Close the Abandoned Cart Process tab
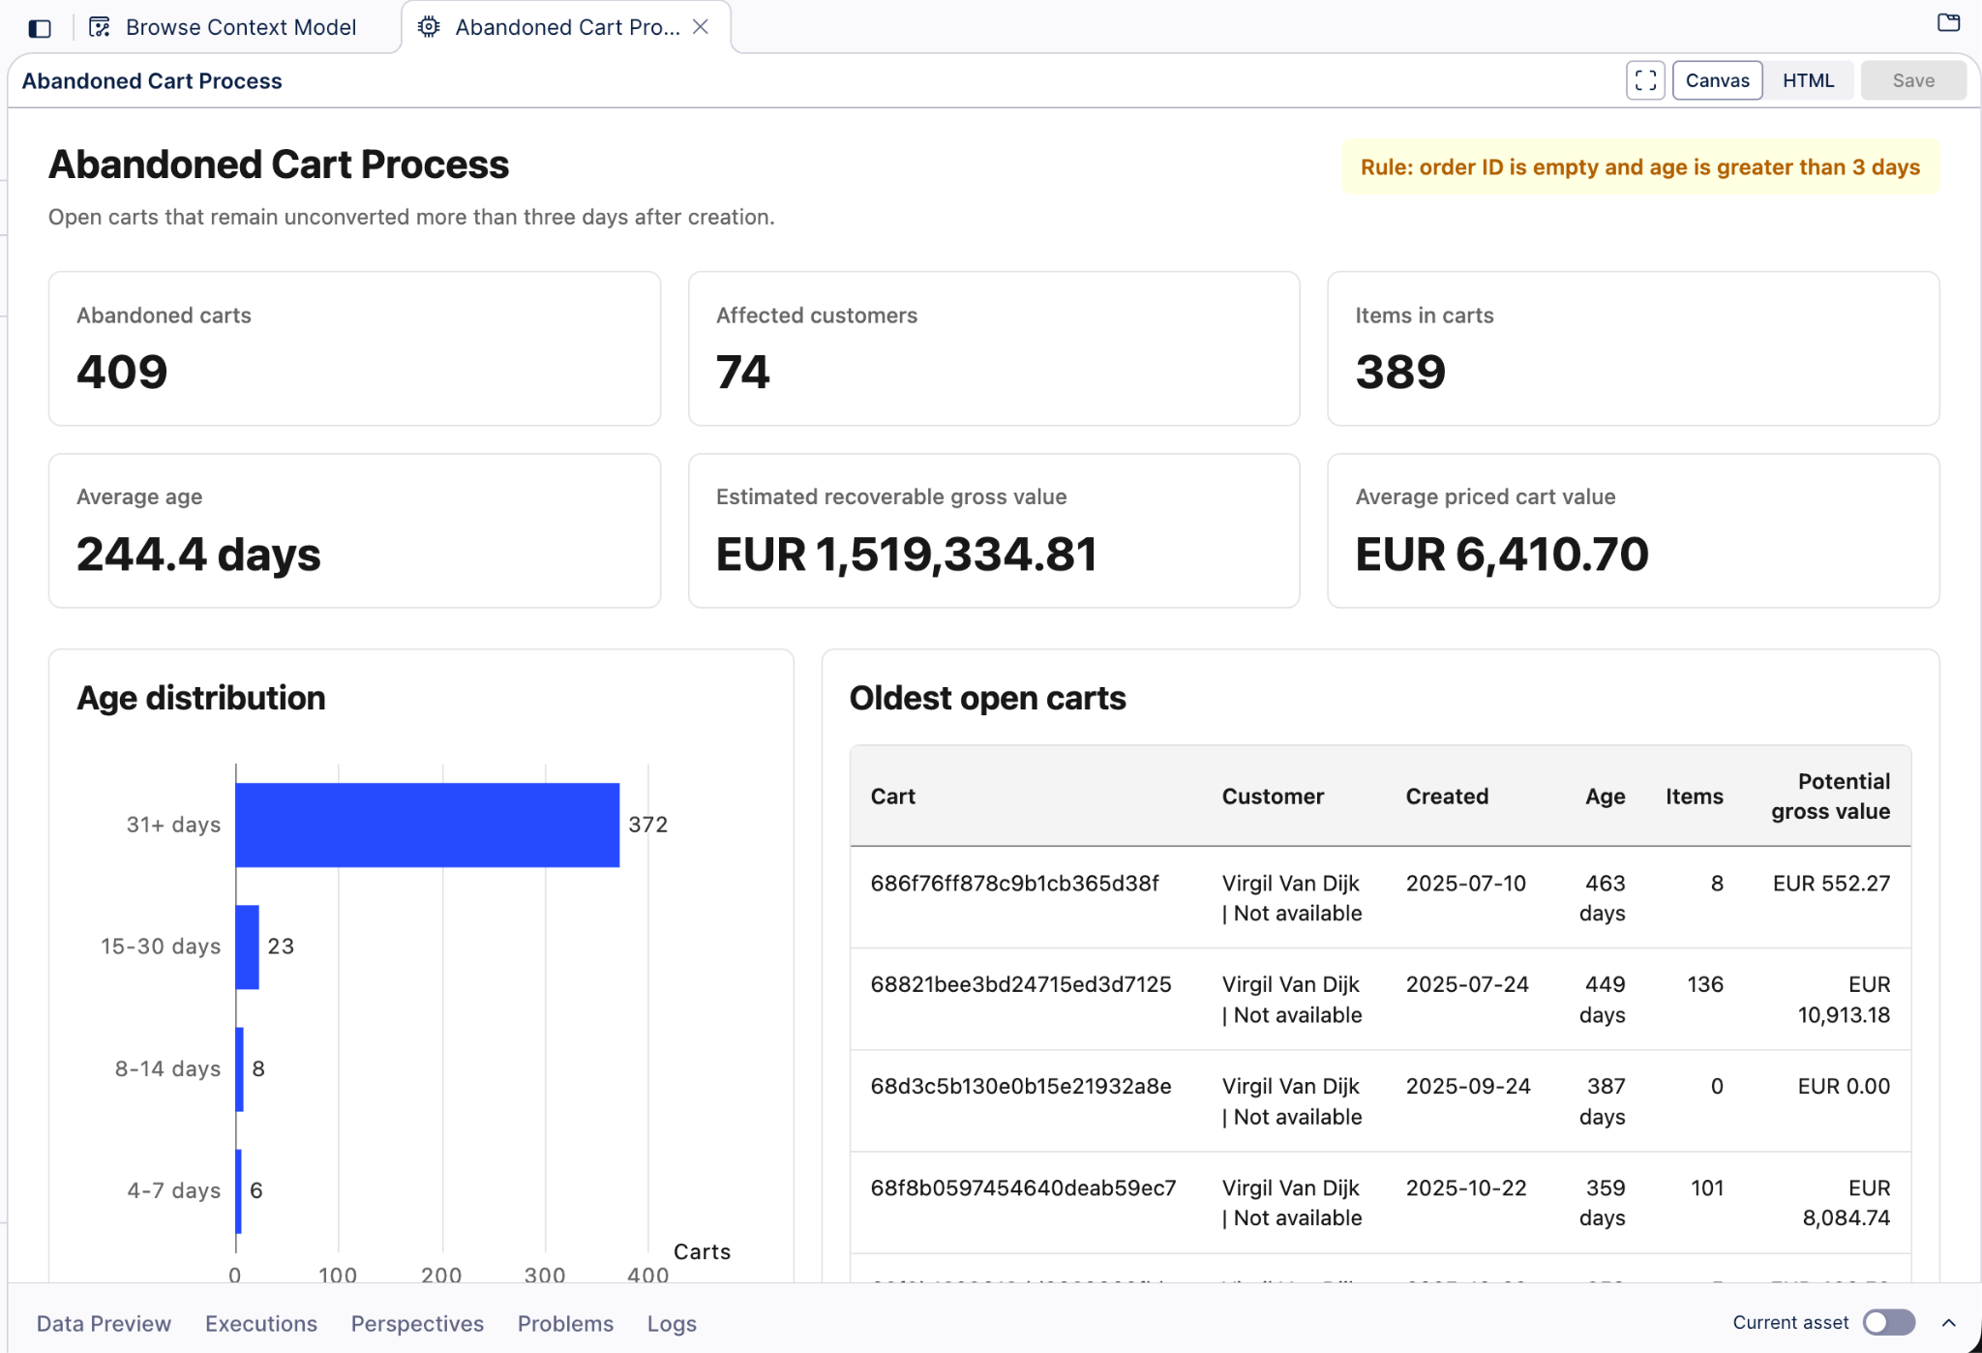The width and height of the screenshot is (1982, 1353). pos(702,27)
